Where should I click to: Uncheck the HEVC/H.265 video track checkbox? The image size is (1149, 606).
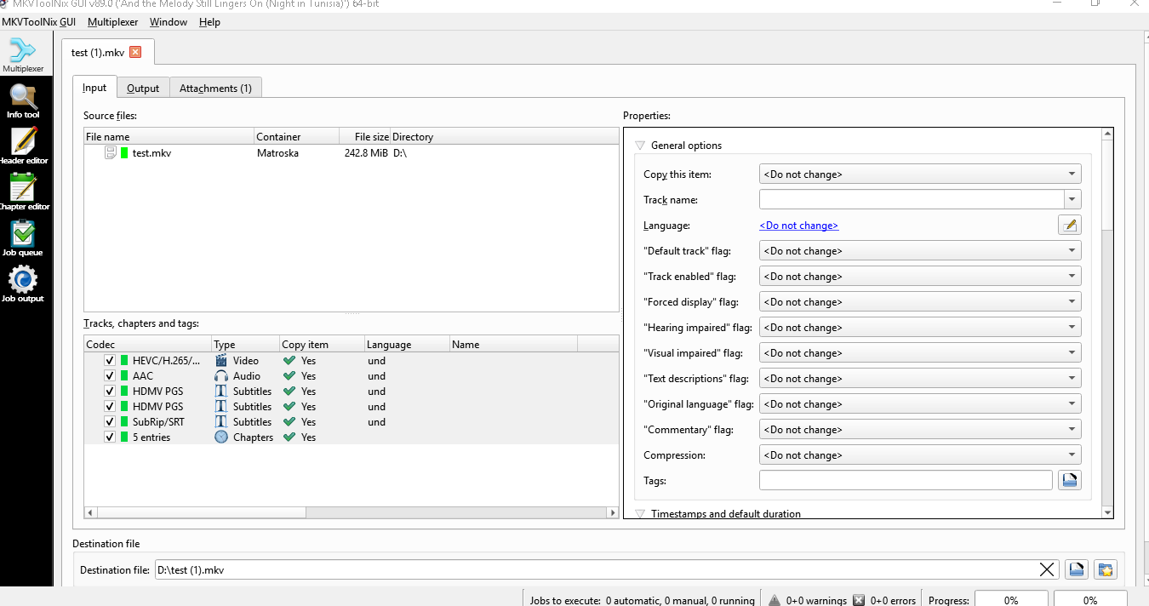pyautogui.click(x=109, y=361)
